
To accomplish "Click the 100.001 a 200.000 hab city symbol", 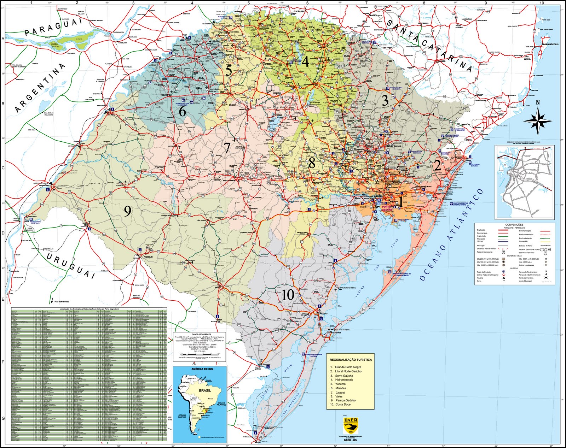I will point(503,262).
